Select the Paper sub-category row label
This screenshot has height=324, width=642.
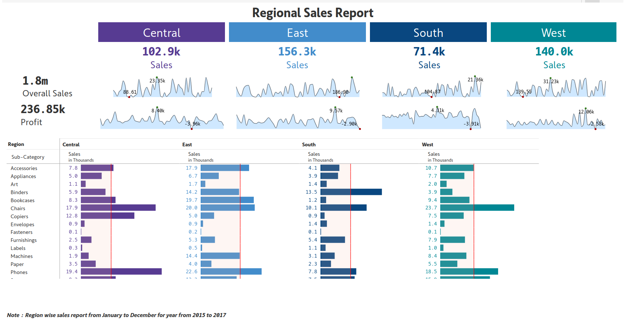17,264
